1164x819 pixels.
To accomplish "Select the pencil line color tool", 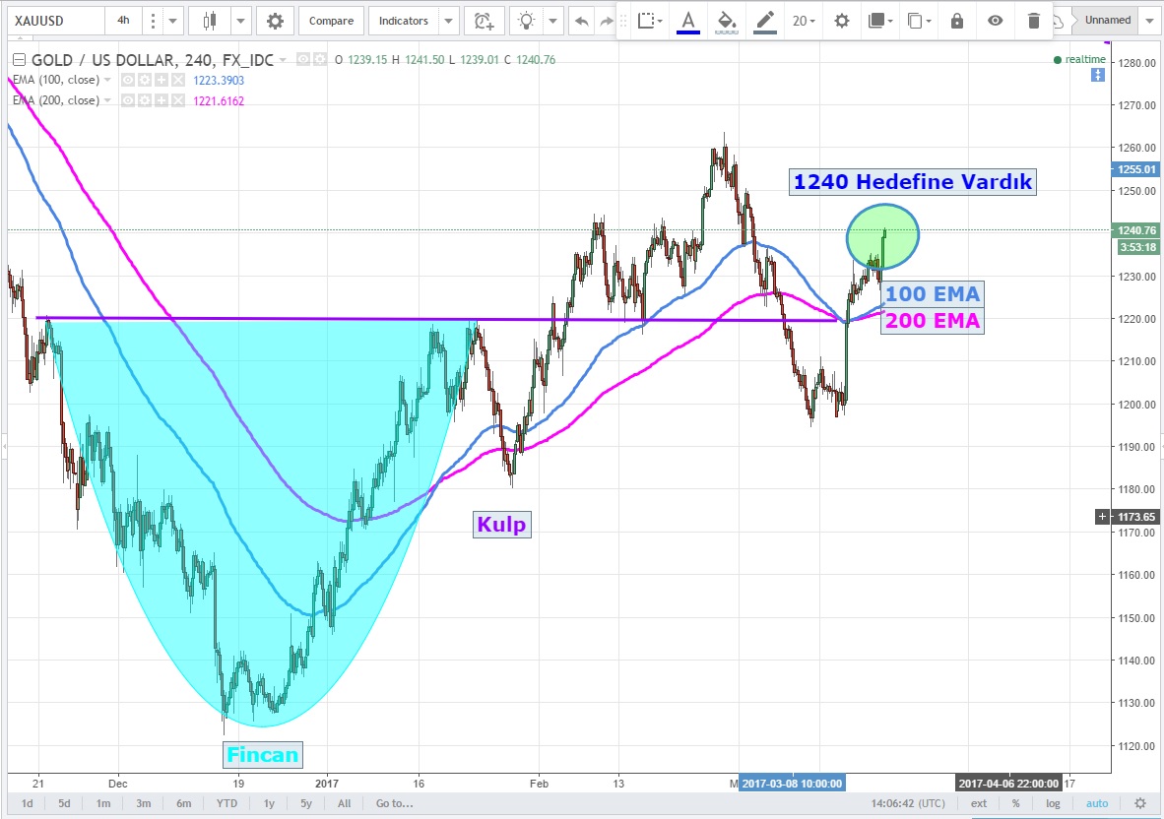I will [x=764, y=21].
